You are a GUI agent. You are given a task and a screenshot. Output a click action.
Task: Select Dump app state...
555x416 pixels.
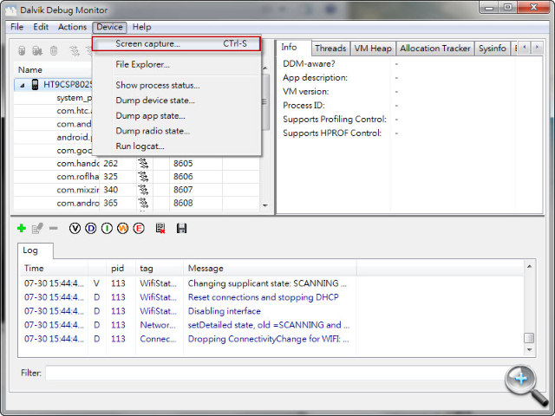coord(150,115)
